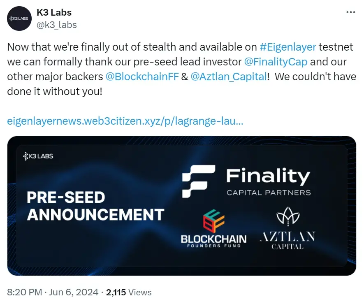Click the @k3_labs handle
Image resolution: width=364 pixels, height=304 pixels.
tap(56, 25)
